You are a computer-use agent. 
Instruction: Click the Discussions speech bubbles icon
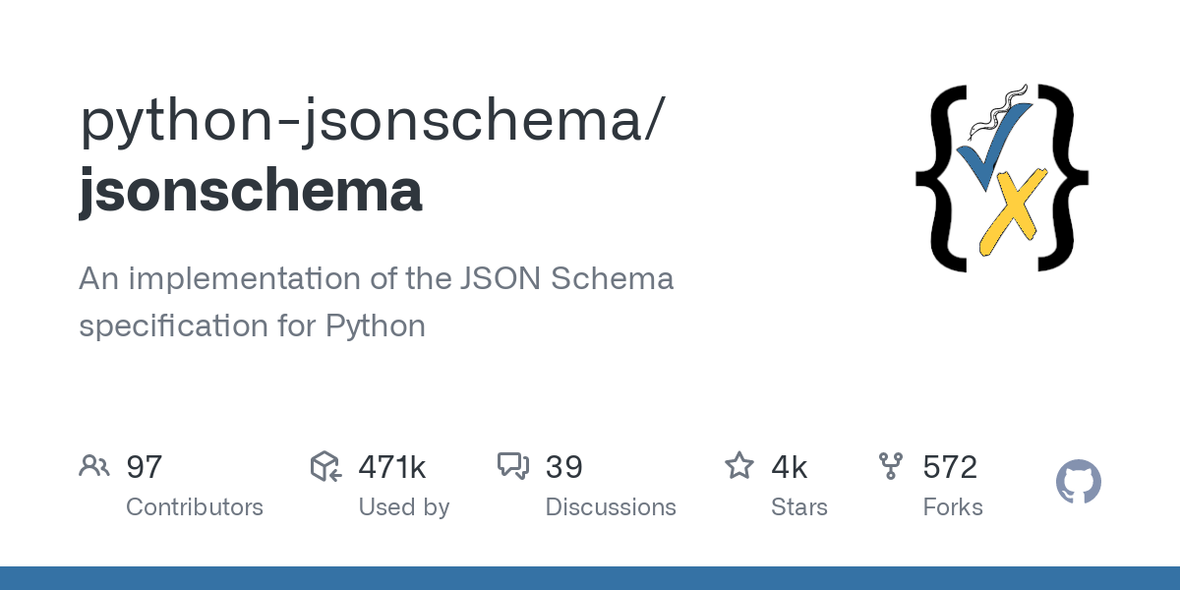(513, 466)
